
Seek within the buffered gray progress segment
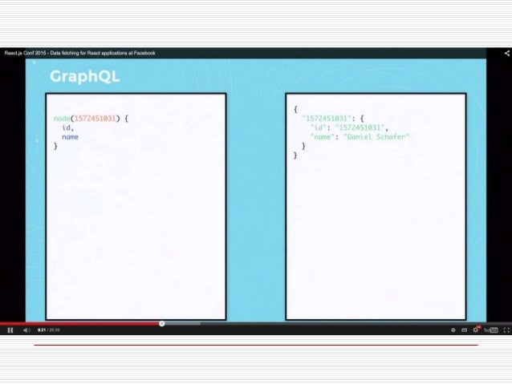[182, 324]
